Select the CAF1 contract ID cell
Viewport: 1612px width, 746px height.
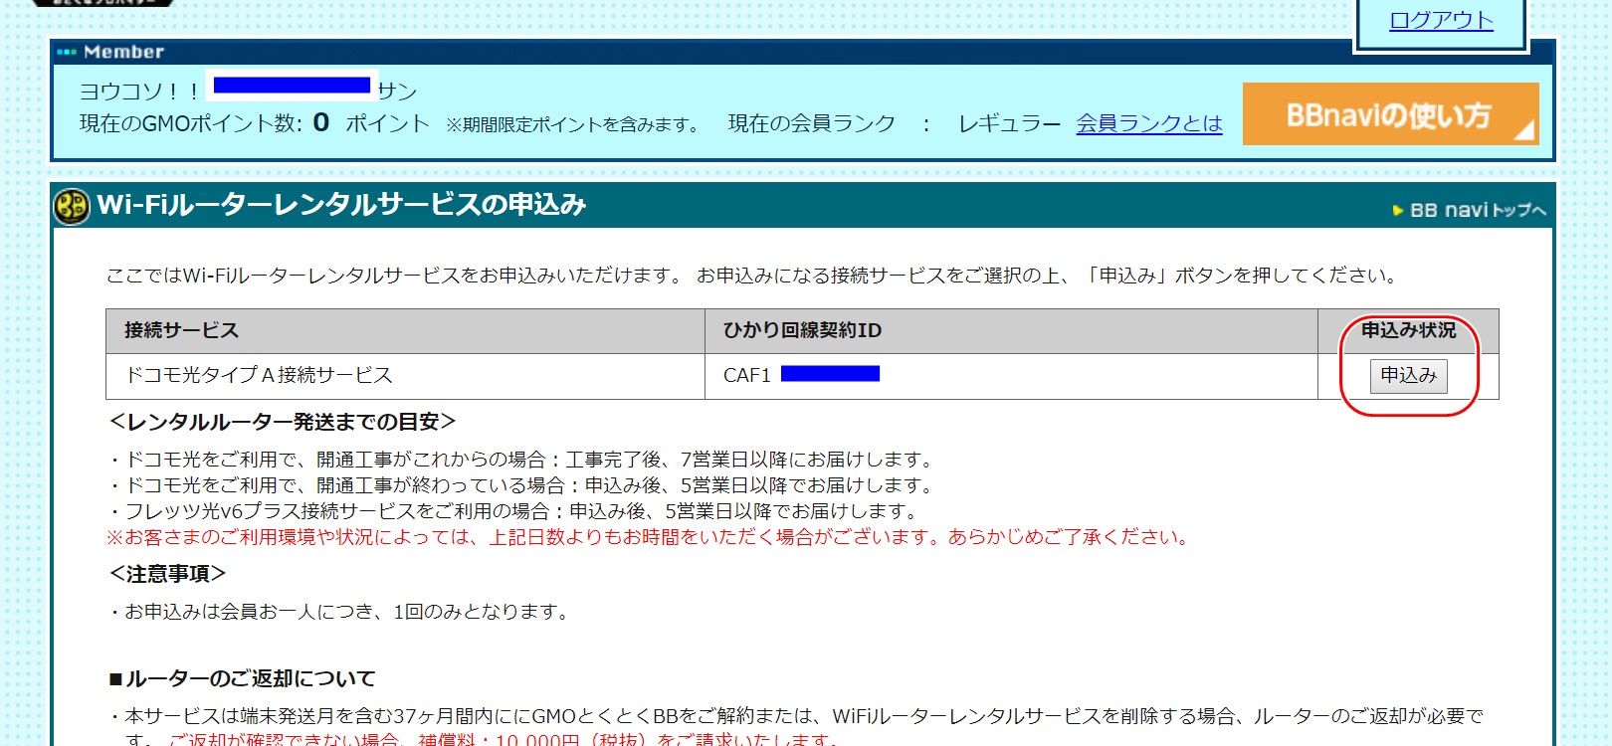(x=1011, y=376)
